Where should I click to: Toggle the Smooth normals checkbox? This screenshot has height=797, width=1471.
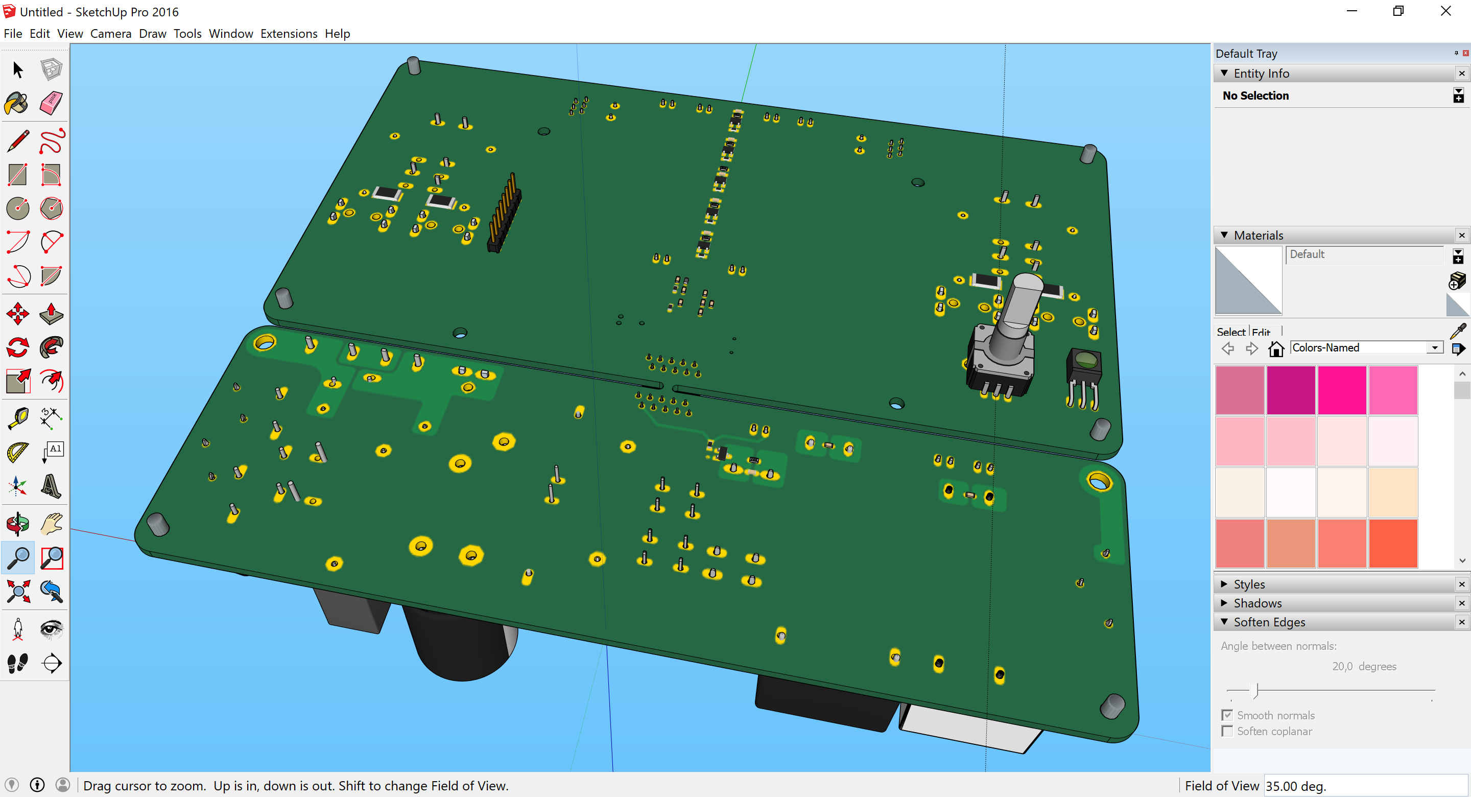point(1226,715)
